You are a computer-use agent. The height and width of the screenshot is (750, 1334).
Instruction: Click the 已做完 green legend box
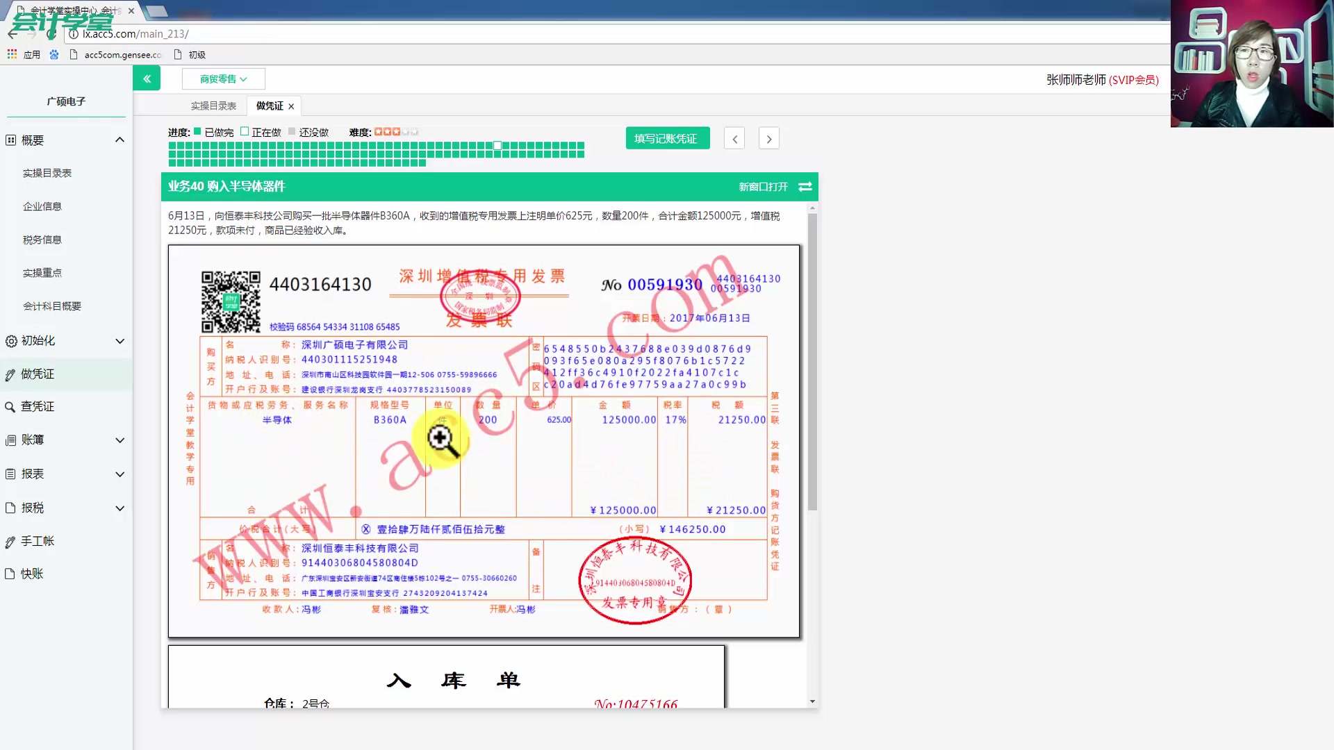[197, 131]
